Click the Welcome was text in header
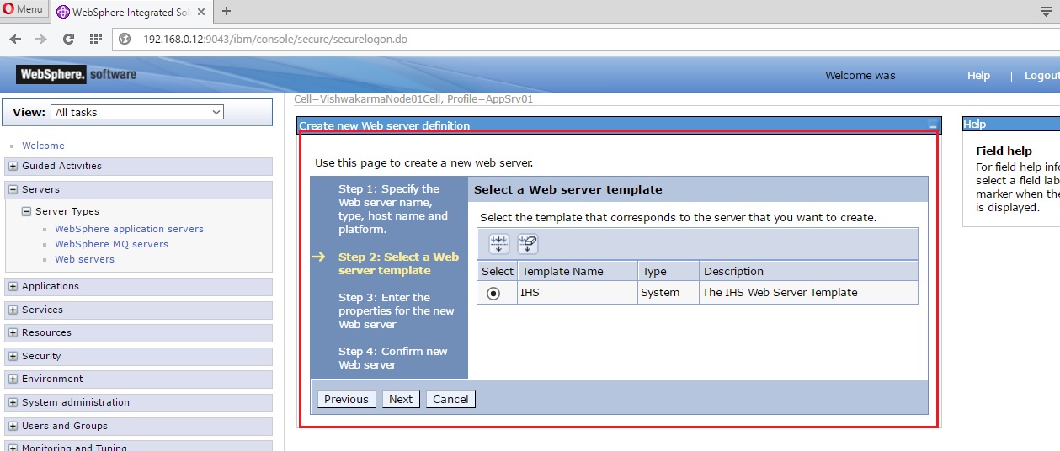The image size is (1060, 451). tap(860, 75)
